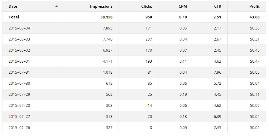
Task: Click the Profit column header
Action: pyautogui.click(x=254, y=6)
